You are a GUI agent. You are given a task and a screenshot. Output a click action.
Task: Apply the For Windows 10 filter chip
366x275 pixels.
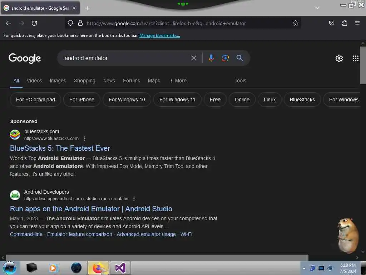[127, 100]
